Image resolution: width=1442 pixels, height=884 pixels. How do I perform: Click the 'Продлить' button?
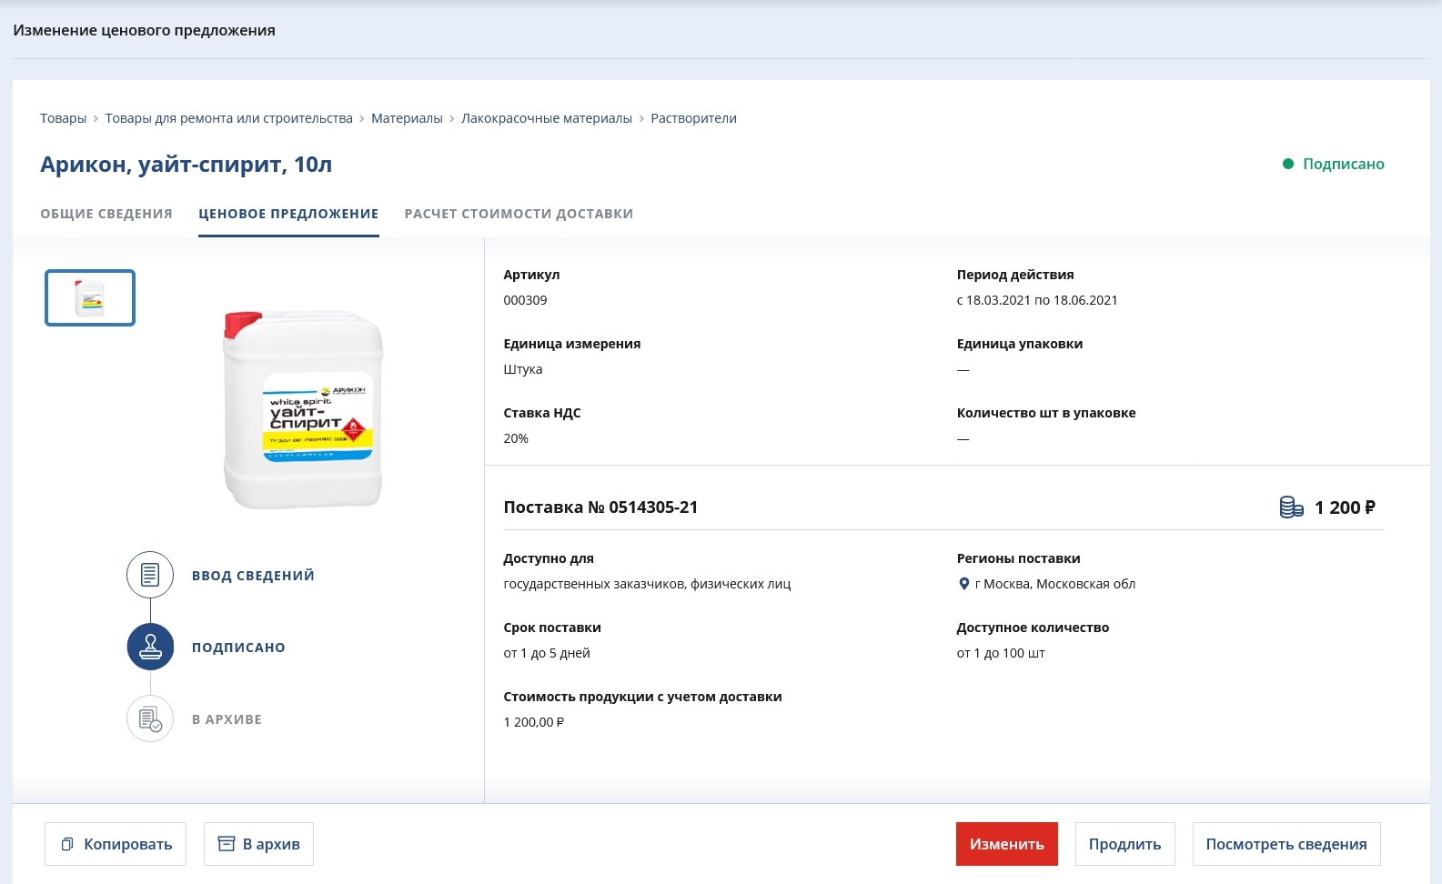[x=1124, y=844]
